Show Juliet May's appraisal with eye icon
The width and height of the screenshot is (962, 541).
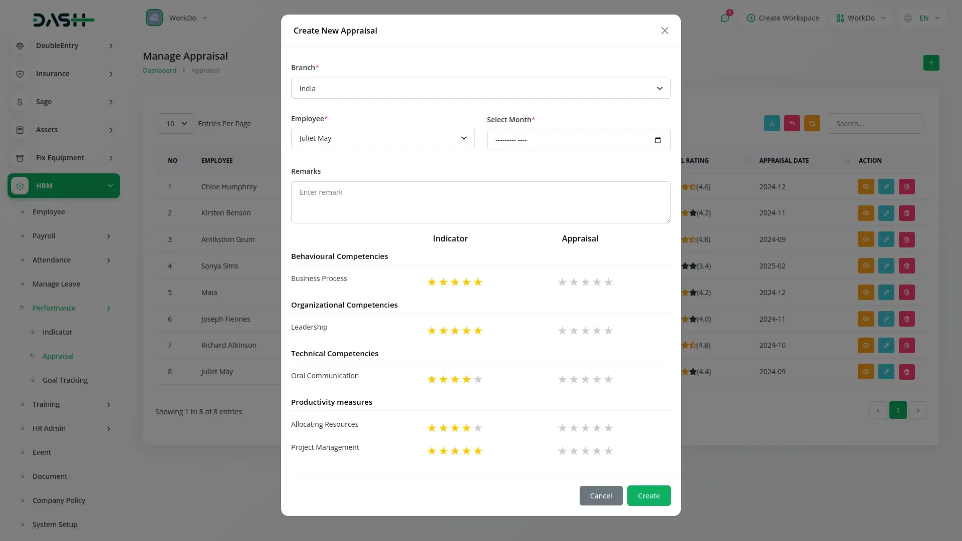tap(865, 372)
